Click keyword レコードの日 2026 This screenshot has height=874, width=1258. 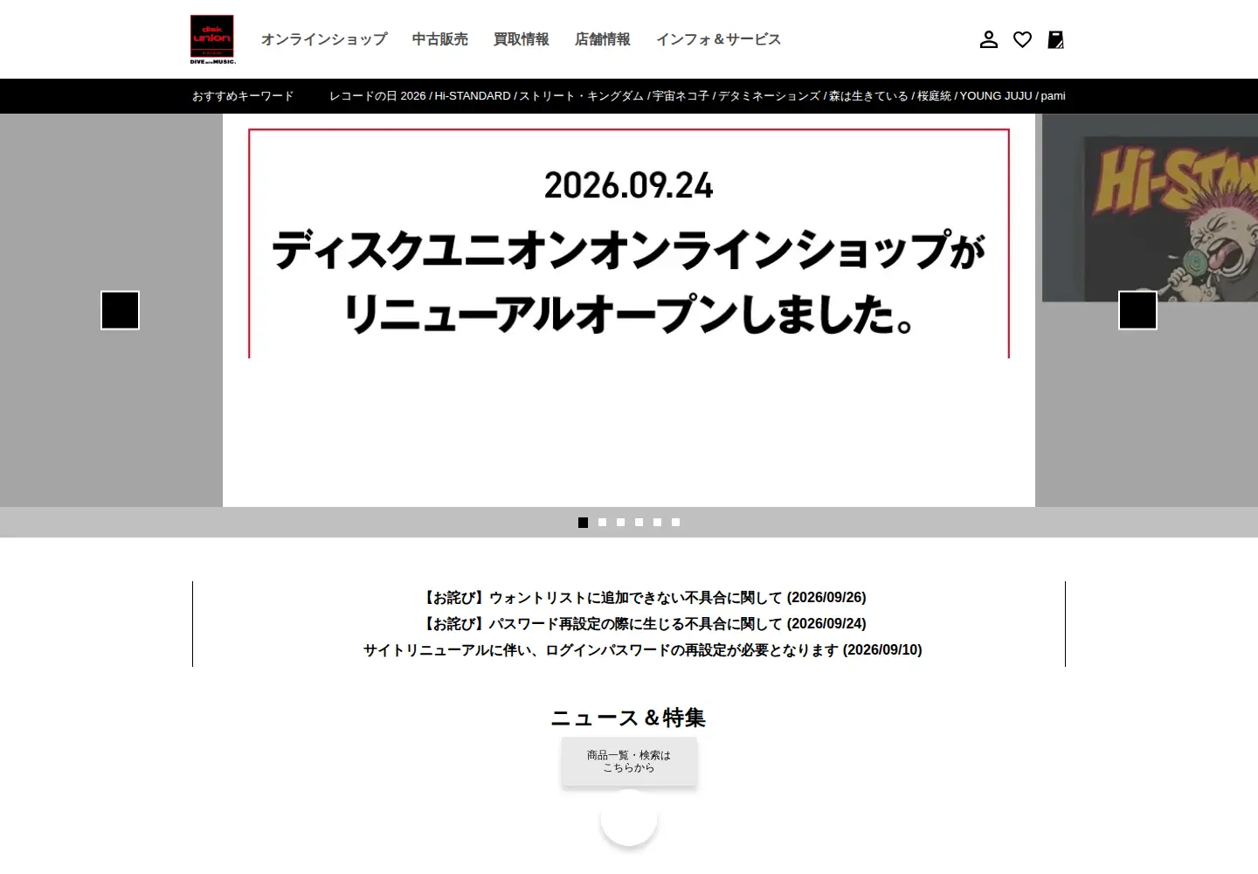377,96
